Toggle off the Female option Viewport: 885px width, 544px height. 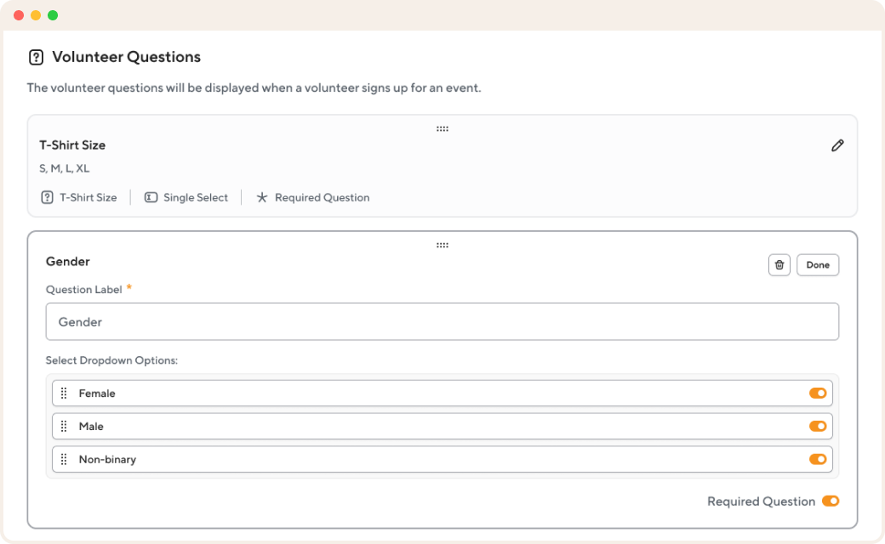point(818,393)
